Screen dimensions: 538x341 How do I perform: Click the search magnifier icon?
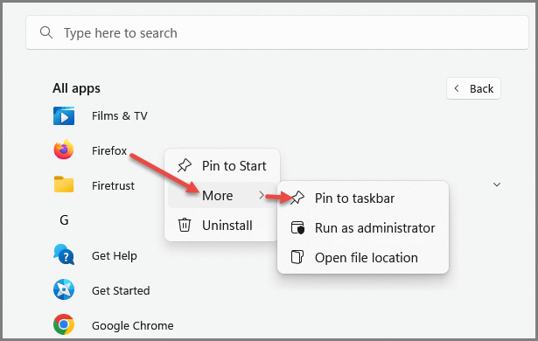coord(46,32)
